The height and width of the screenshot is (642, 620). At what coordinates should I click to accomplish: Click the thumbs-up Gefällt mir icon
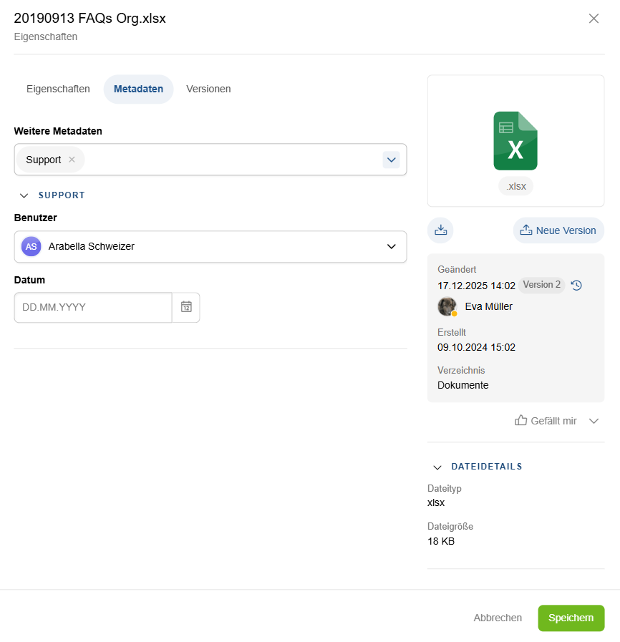[521, 421]
